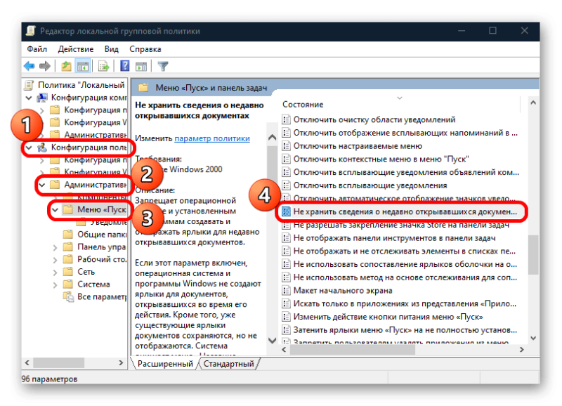Open help via the question mark icon
This screenshot has width=562, height=406.
[125, 66]
